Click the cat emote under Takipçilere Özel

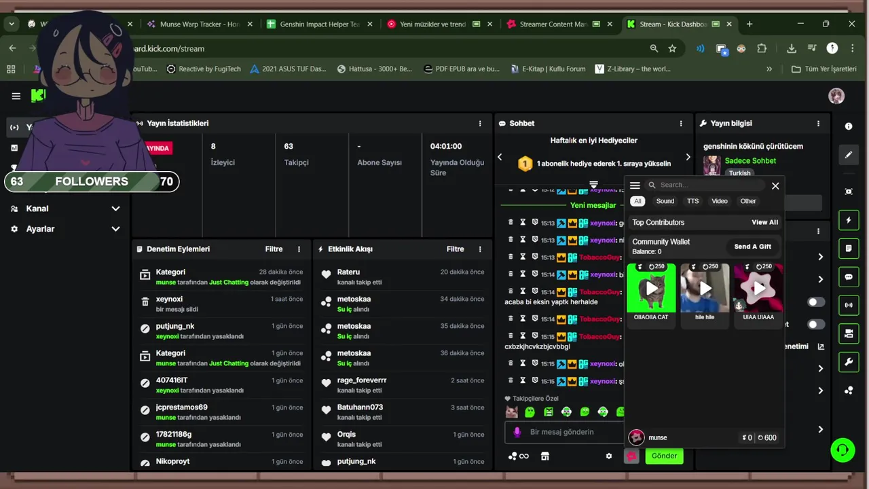(x=512, y=412)
